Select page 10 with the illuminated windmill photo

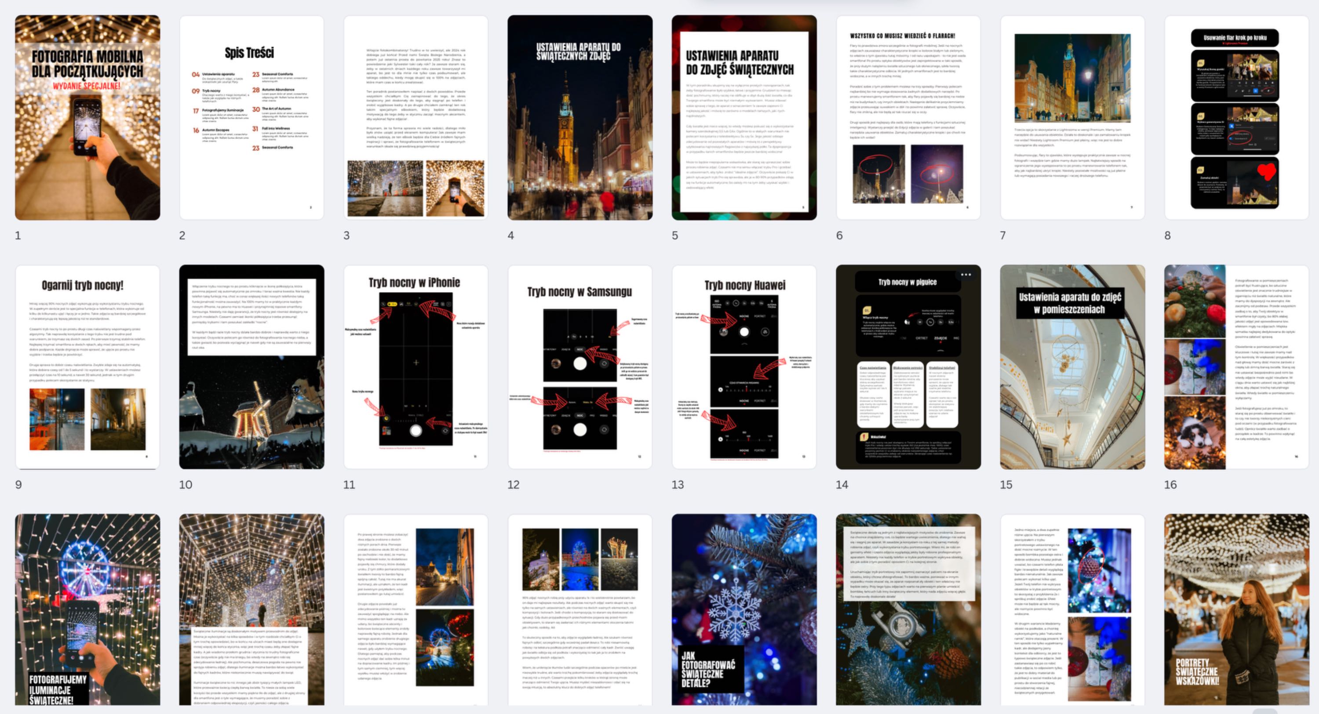(x=251, y=367)
